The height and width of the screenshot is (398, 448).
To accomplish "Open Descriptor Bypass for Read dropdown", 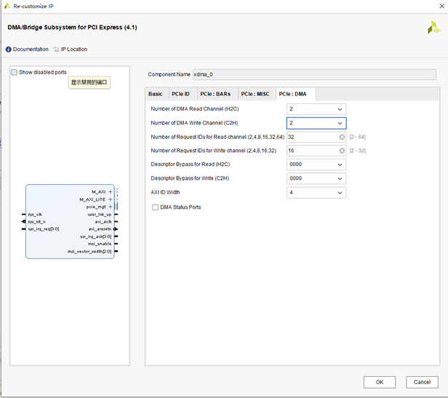I will click(316, 164).
